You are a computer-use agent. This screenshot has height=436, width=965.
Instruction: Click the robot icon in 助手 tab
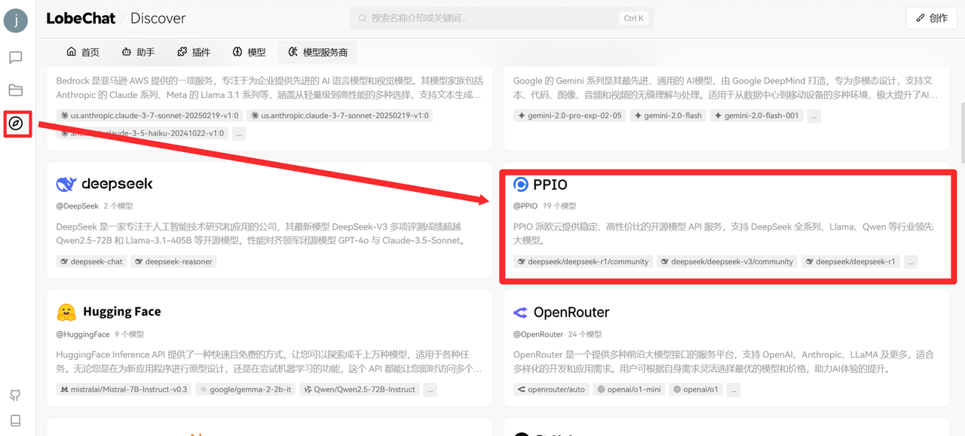pyautogui.click(x=127, y=52)
